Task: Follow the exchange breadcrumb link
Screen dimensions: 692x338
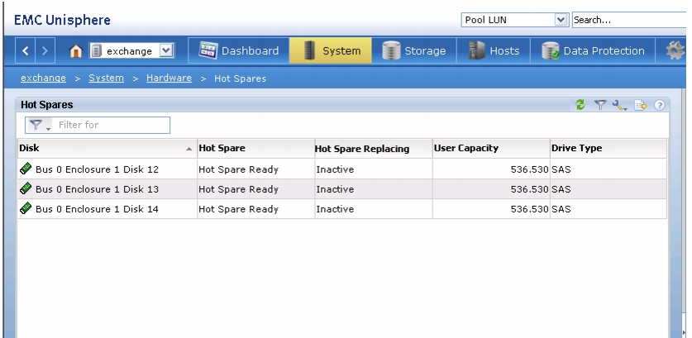Action: (x=43, y=79)
